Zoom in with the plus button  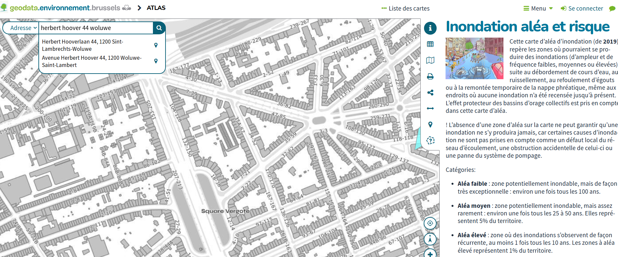(x=430, y=253)
